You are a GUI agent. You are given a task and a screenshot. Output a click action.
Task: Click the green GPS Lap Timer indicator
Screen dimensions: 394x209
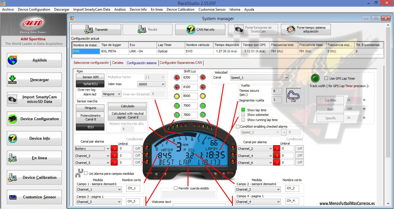pyautogui.click(x=315, y=78)
